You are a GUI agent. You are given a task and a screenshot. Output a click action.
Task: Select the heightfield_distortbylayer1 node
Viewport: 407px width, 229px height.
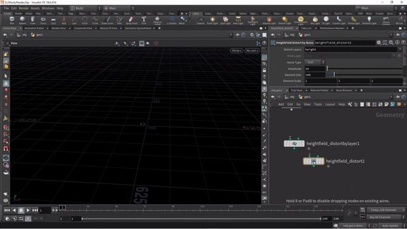[294, 143]
